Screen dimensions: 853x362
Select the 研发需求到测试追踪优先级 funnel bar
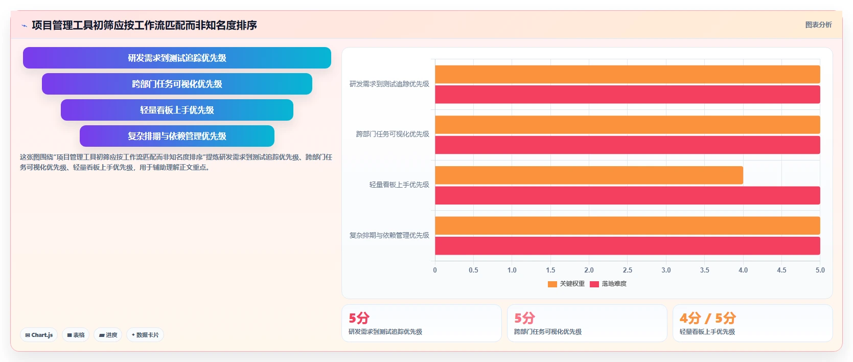177,58
